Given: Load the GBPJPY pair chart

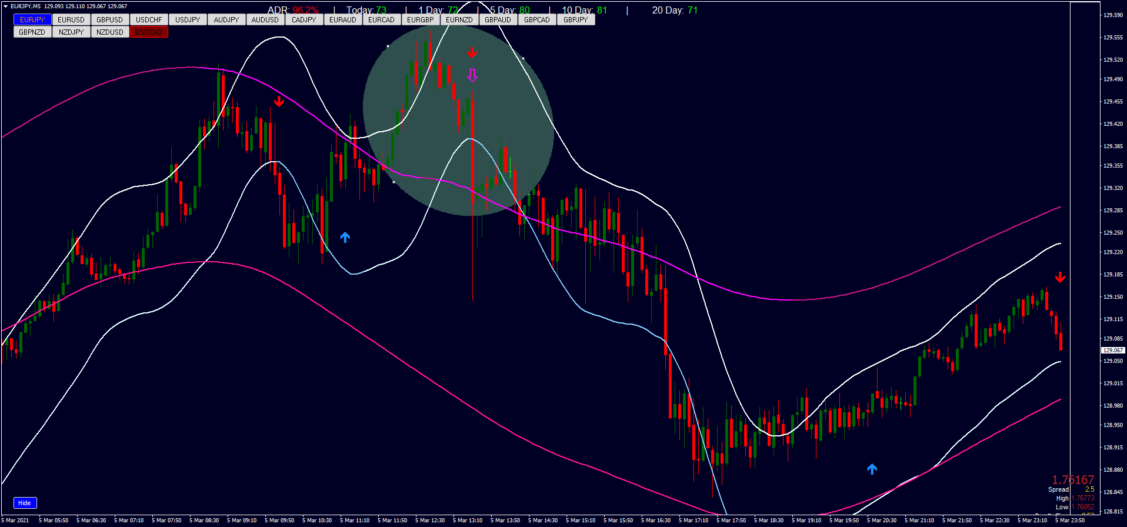Looking at the screenshot, I should (575, 20).
